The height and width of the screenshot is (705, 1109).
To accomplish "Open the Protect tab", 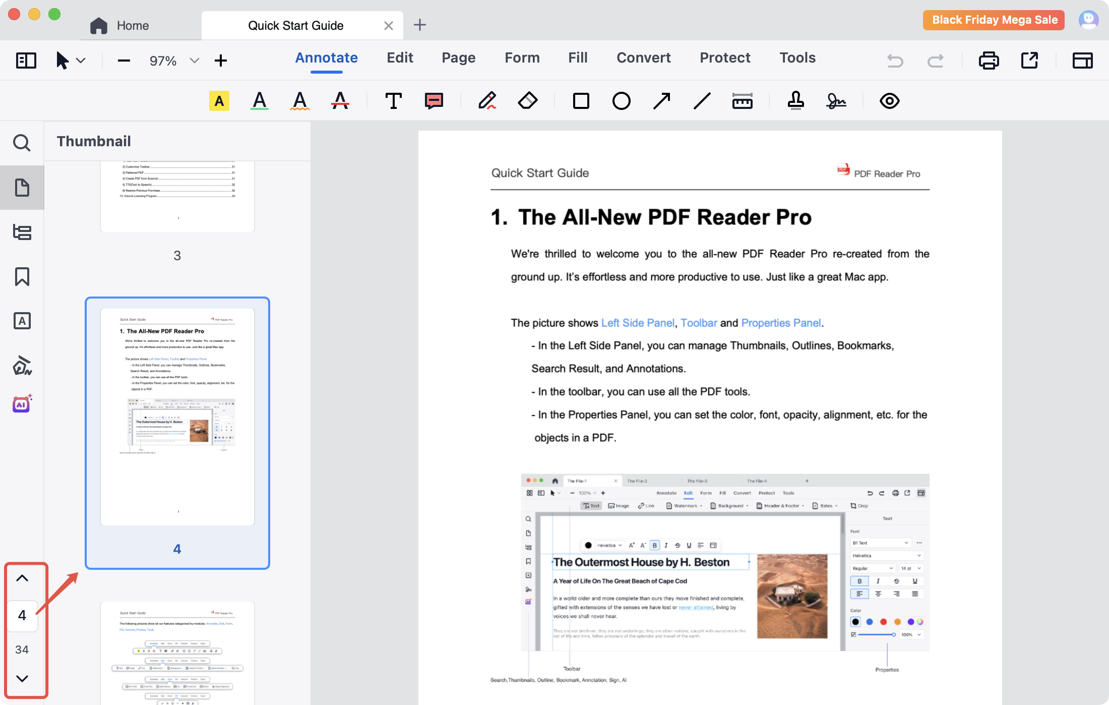I will click(x=725, y=58).
